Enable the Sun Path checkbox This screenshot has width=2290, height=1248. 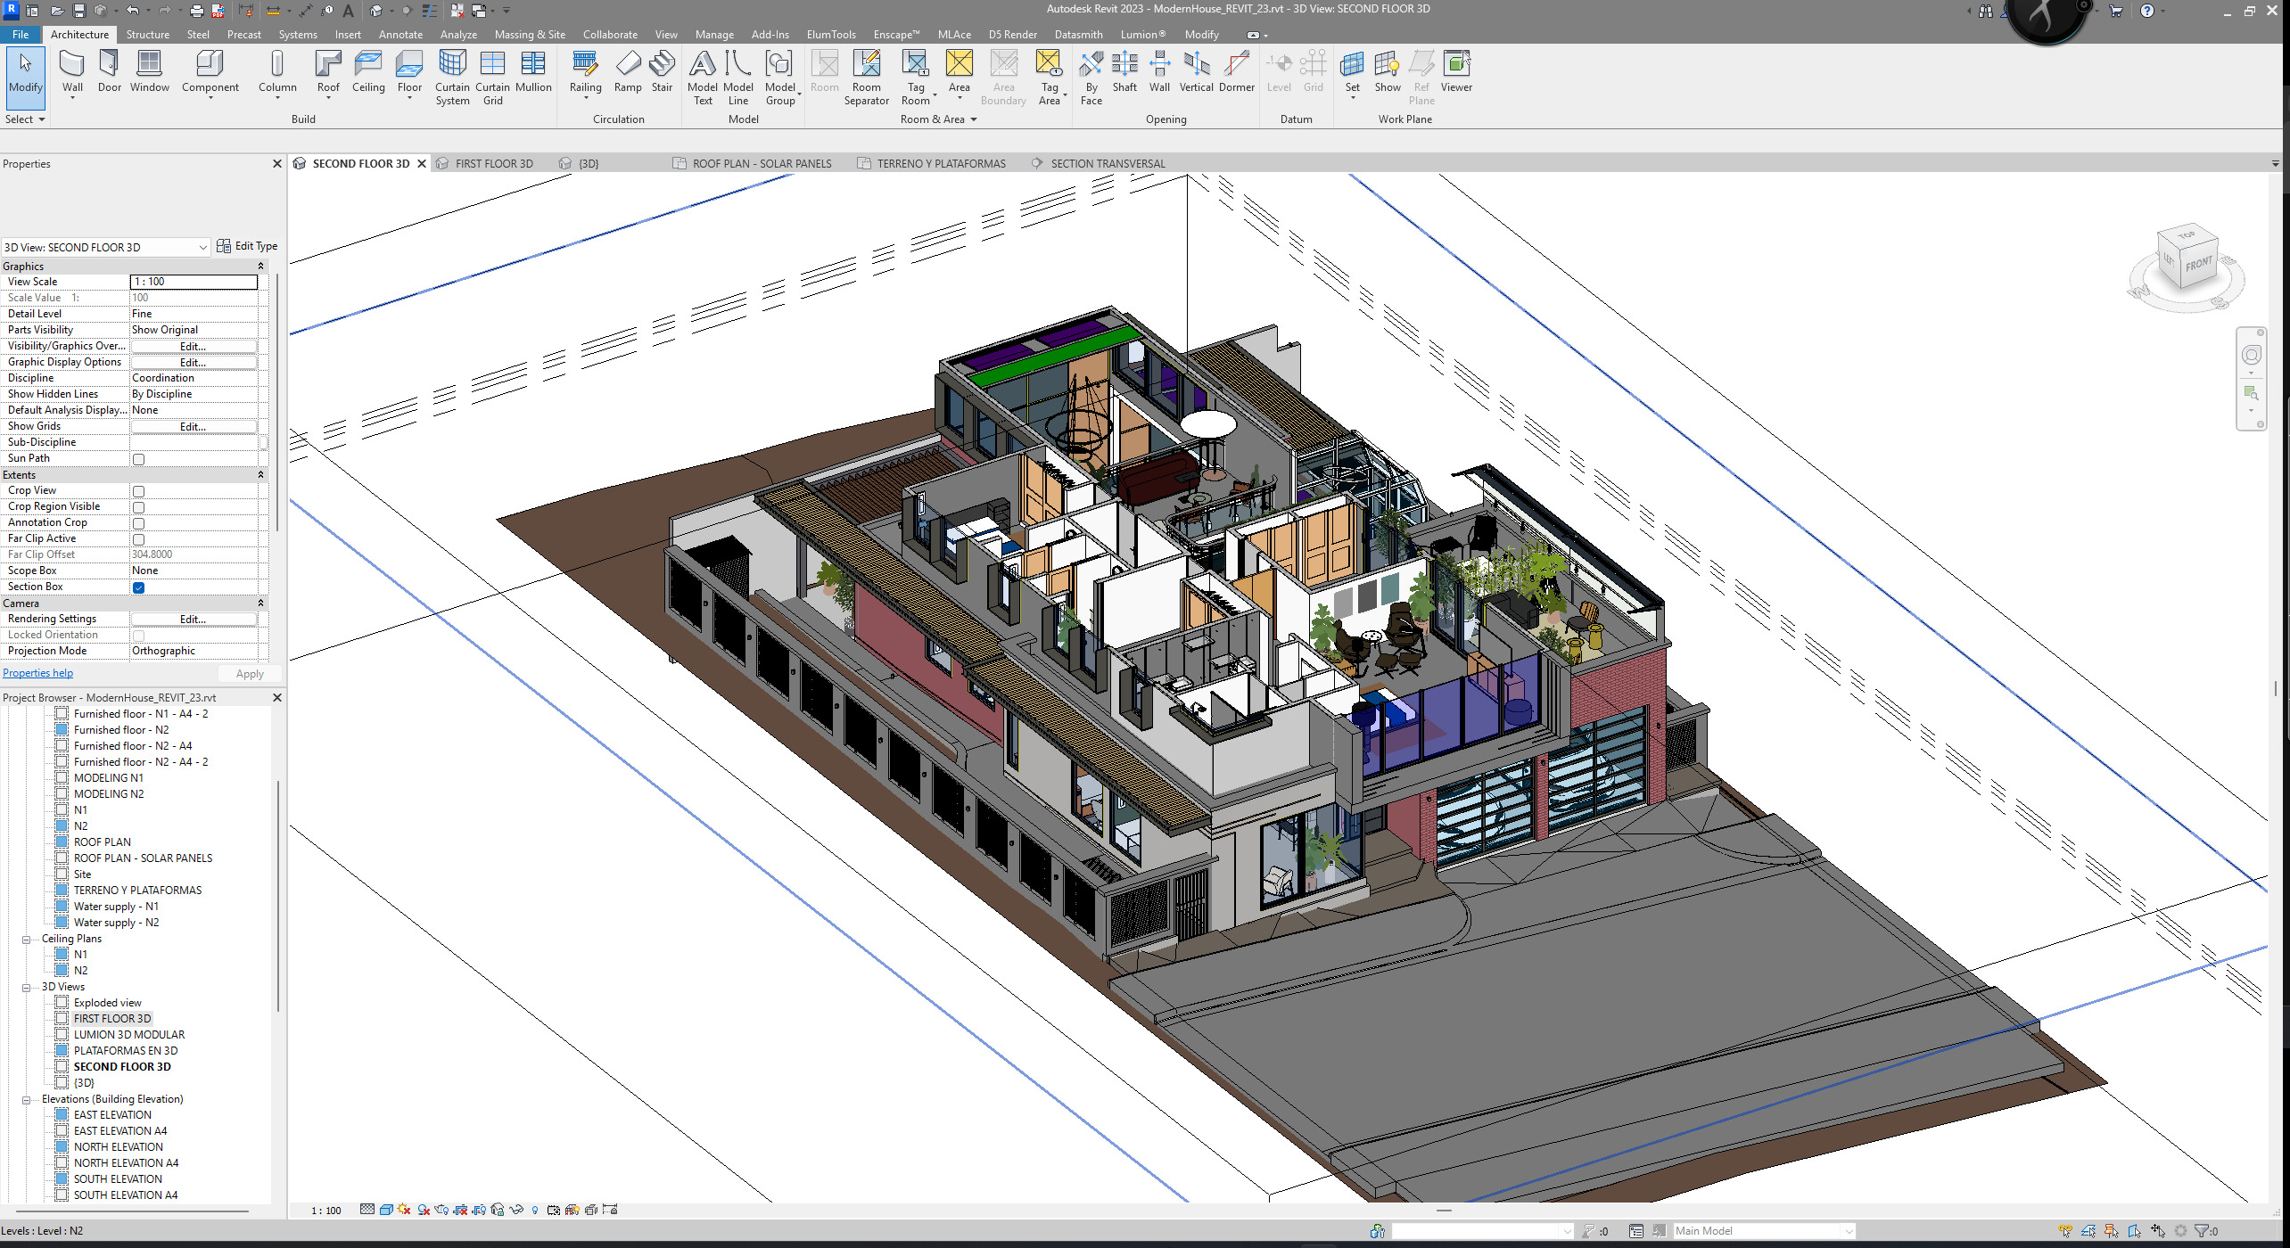click(138, 459)
